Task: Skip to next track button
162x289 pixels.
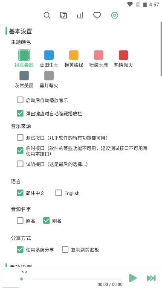Action: click(x=151, y=278)
